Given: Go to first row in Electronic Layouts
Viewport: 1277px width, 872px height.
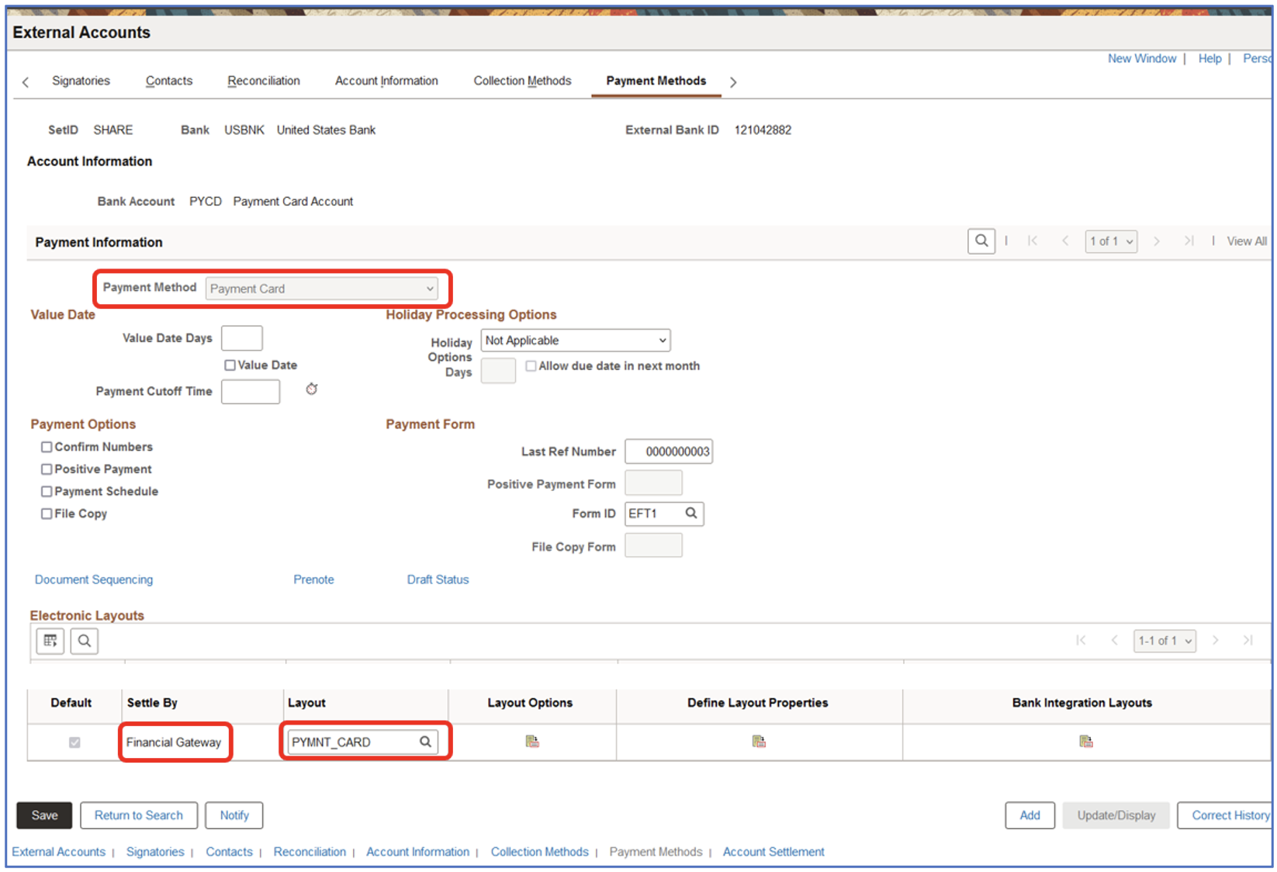Looking at the screenshot, I should tap(1081, 640).
